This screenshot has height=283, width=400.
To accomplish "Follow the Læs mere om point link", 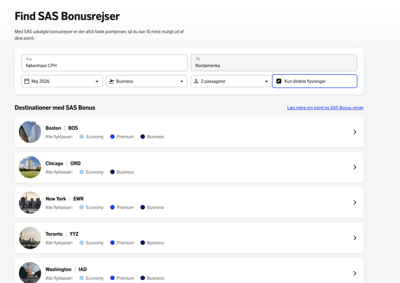I will tap(325, 108).
